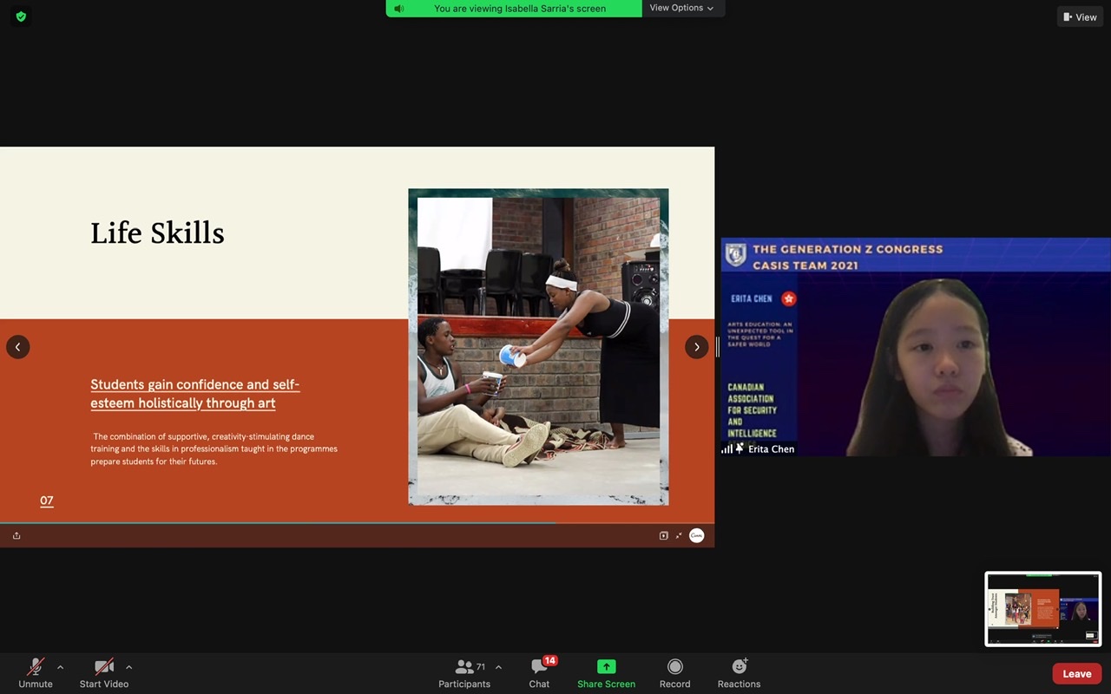Click the green encryption shield icon
The height and width of the screenshot is (694, 1111).
click(x=21, y=16)
